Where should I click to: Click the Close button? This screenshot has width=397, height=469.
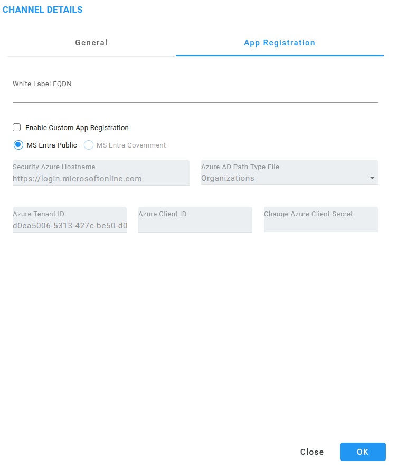point(312,452)
